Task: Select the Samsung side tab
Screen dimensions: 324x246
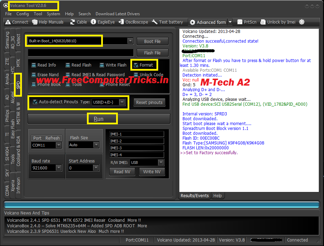Action: point(7,40)
